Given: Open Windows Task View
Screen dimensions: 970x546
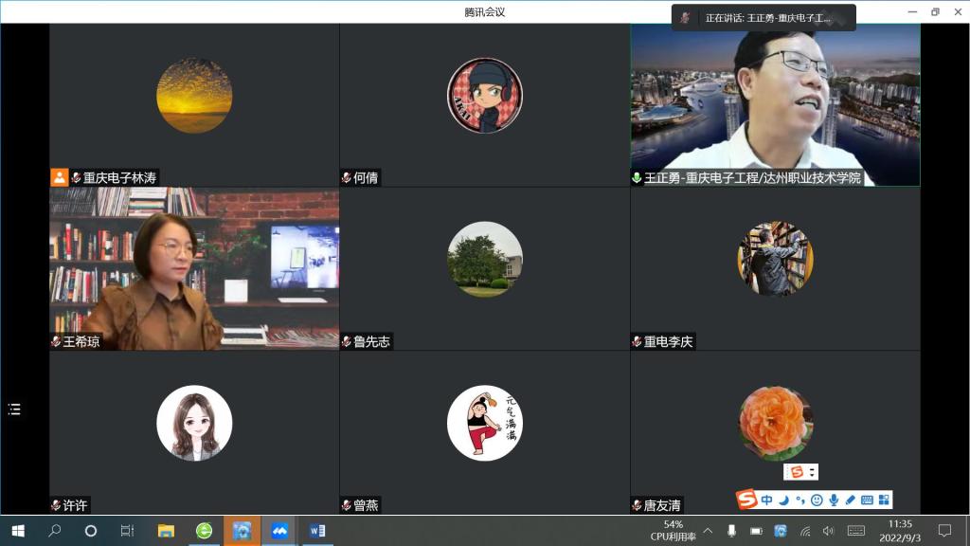Looking at the screenshot, I should pos(127,531).
